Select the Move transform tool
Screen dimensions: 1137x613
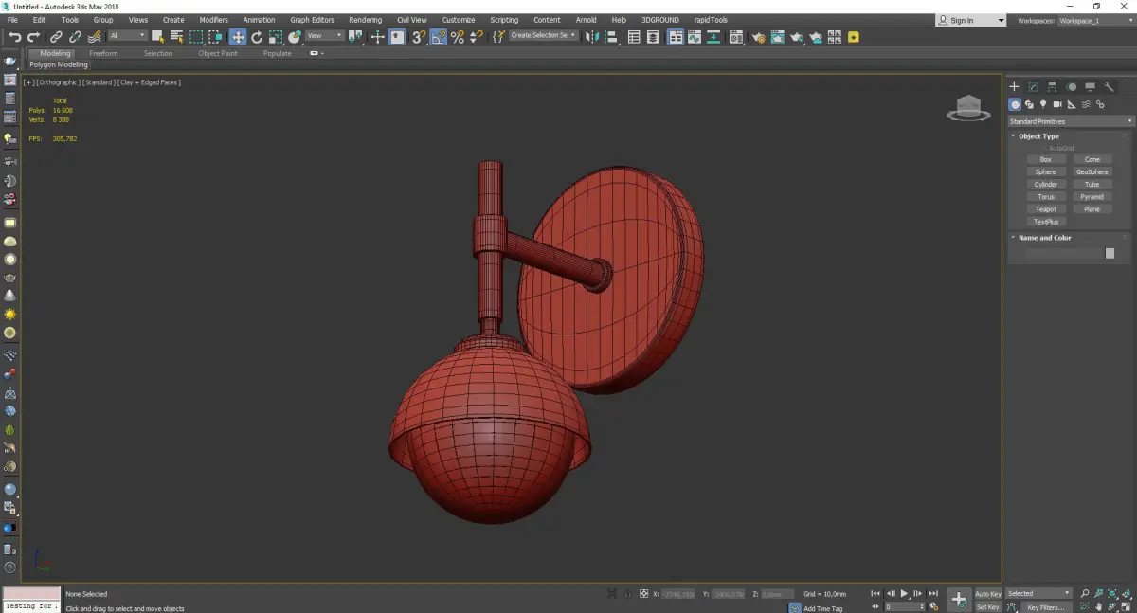point(237,37)
